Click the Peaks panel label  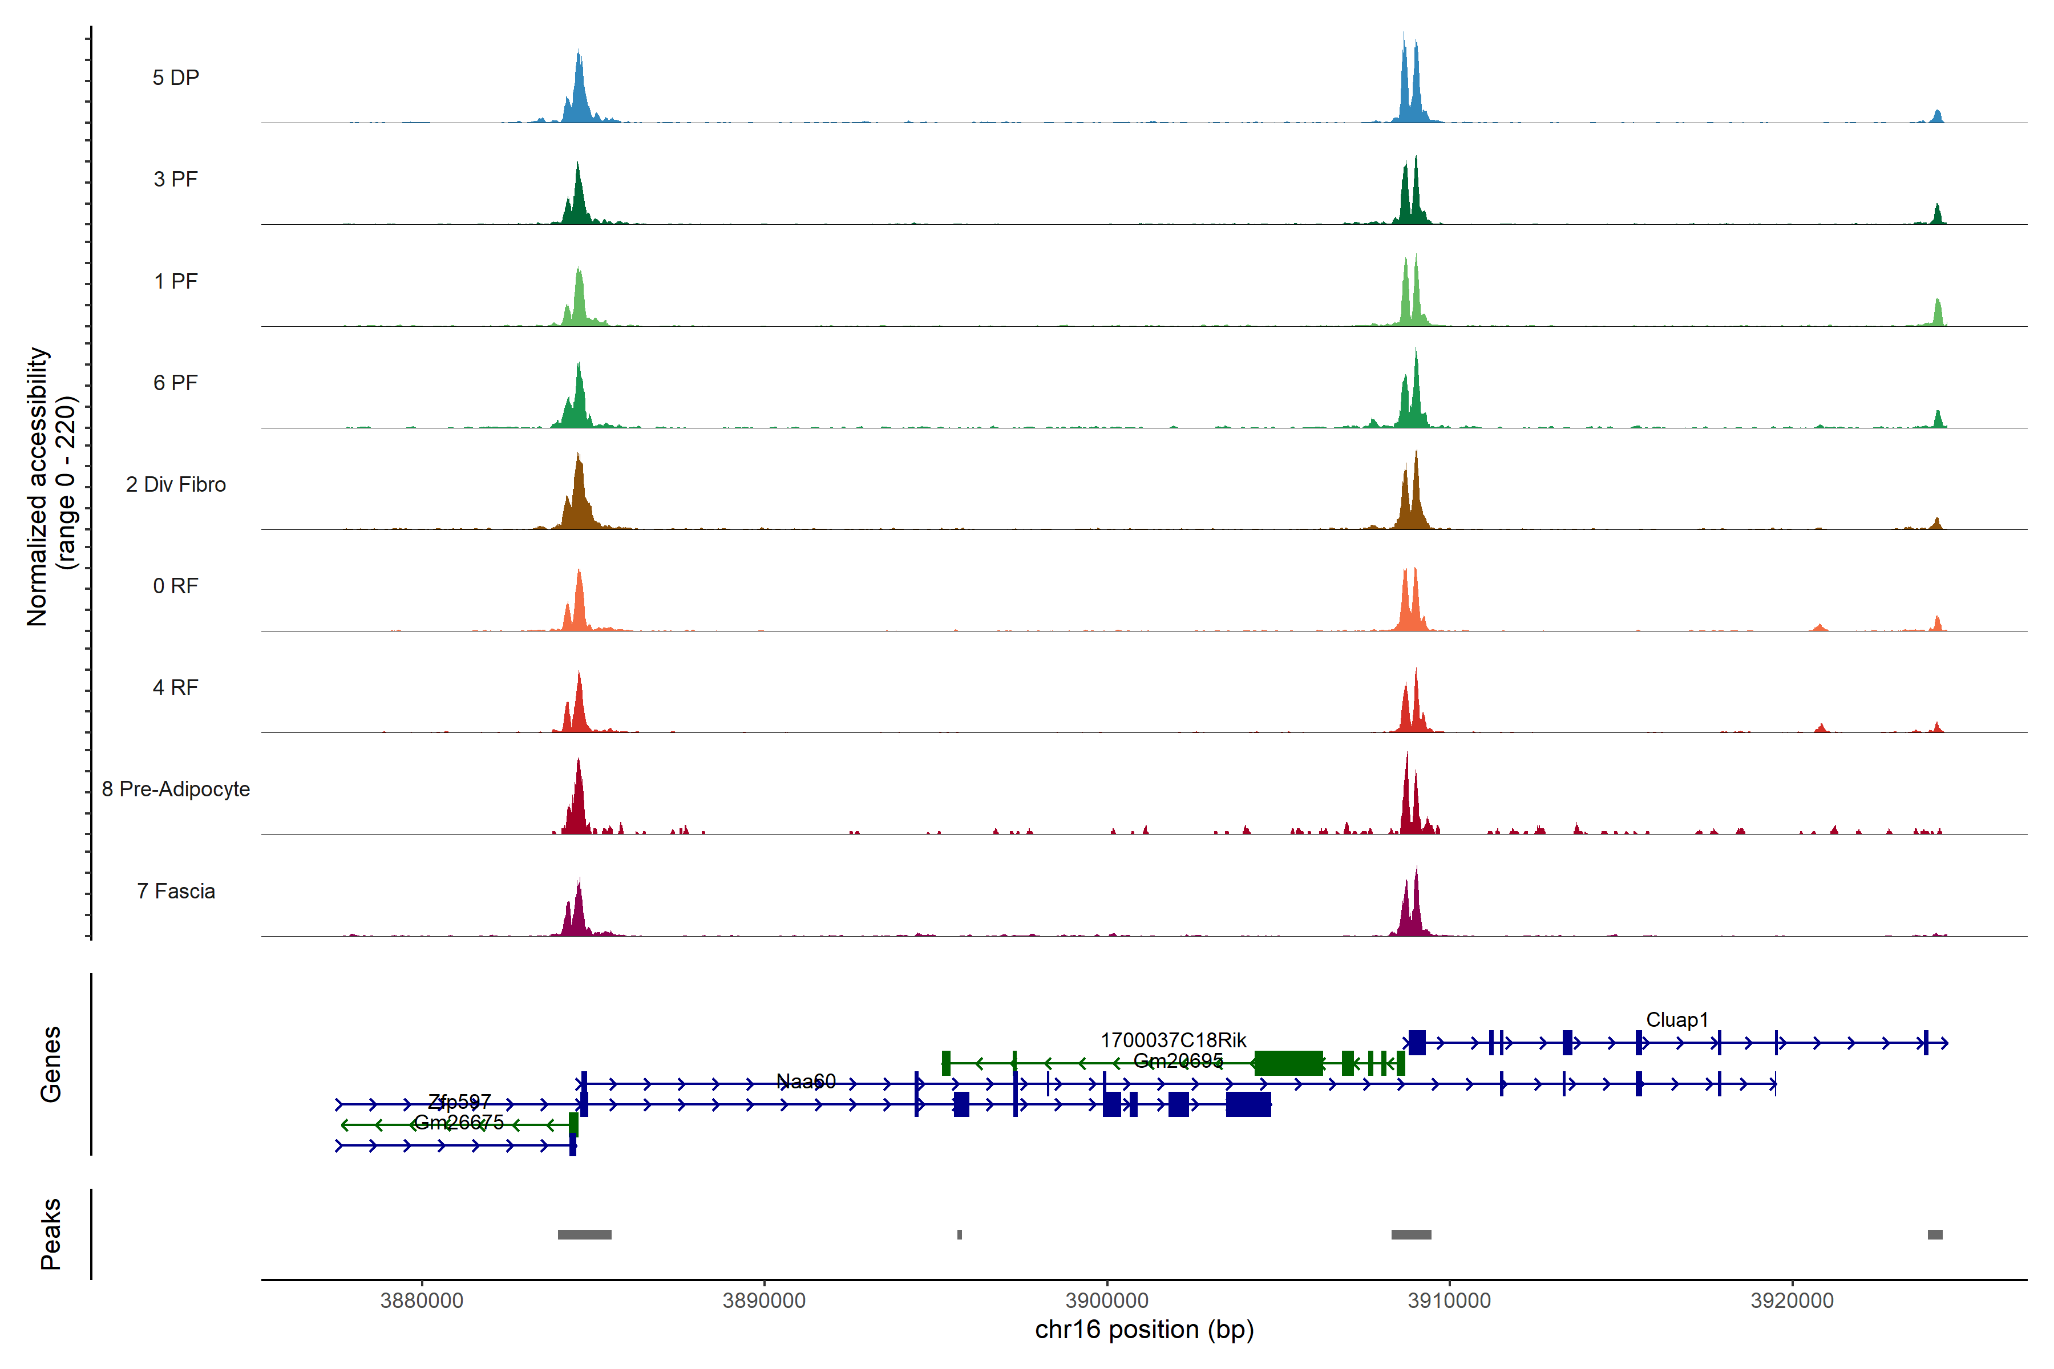[51, 1234]
